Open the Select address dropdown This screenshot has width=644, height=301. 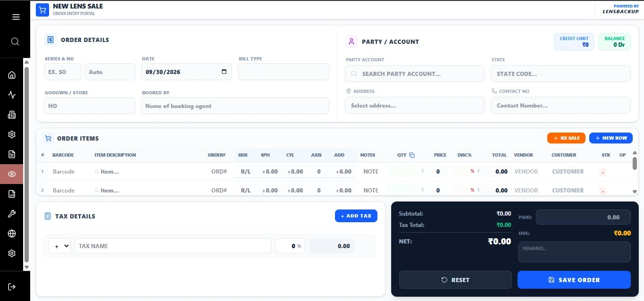pyautogui.click(x=415, y=105)
